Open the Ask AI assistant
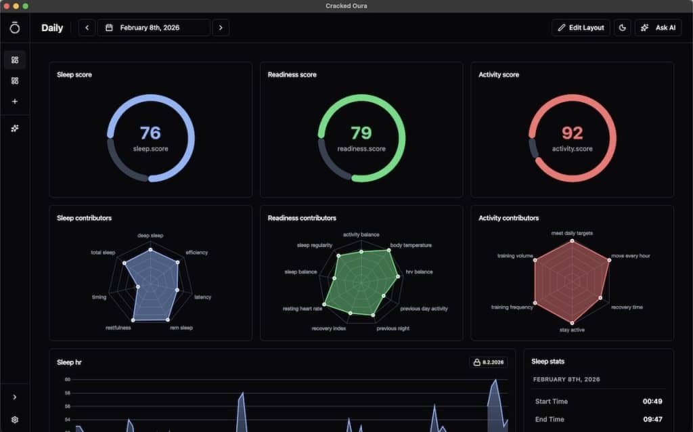The height and width of the screenshot is (432, 693). coord(658,28)
